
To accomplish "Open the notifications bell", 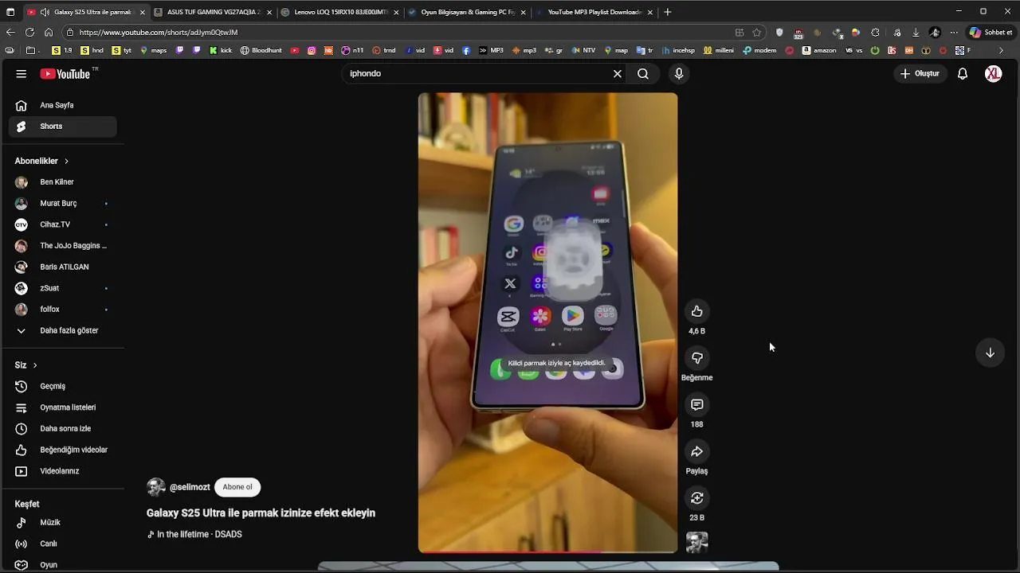I will (x=963, y=74).
